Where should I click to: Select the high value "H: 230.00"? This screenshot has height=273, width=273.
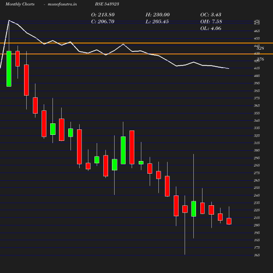[x=158, y=15]
